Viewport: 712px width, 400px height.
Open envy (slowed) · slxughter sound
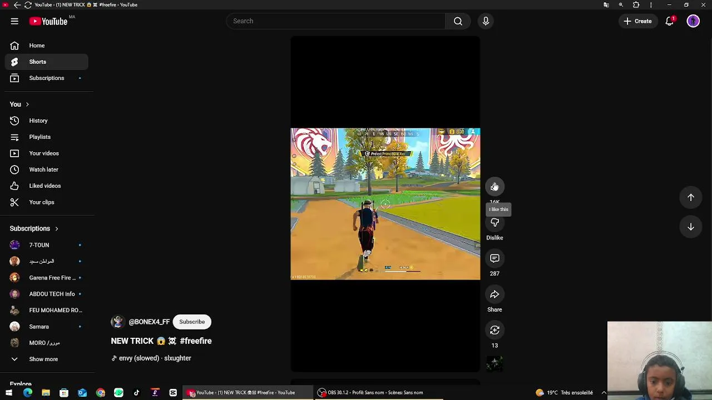tap(151, 358)
